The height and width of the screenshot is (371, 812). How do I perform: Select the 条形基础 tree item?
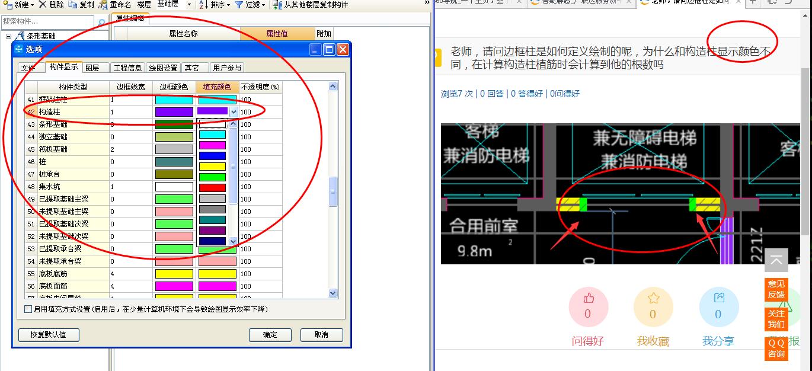coord(41,36)
